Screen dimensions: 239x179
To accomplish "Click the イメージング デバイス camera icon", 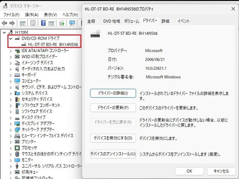I will [17, 63].
